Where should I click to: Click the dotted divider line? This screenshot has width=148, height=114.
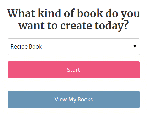tap(74, 85)
